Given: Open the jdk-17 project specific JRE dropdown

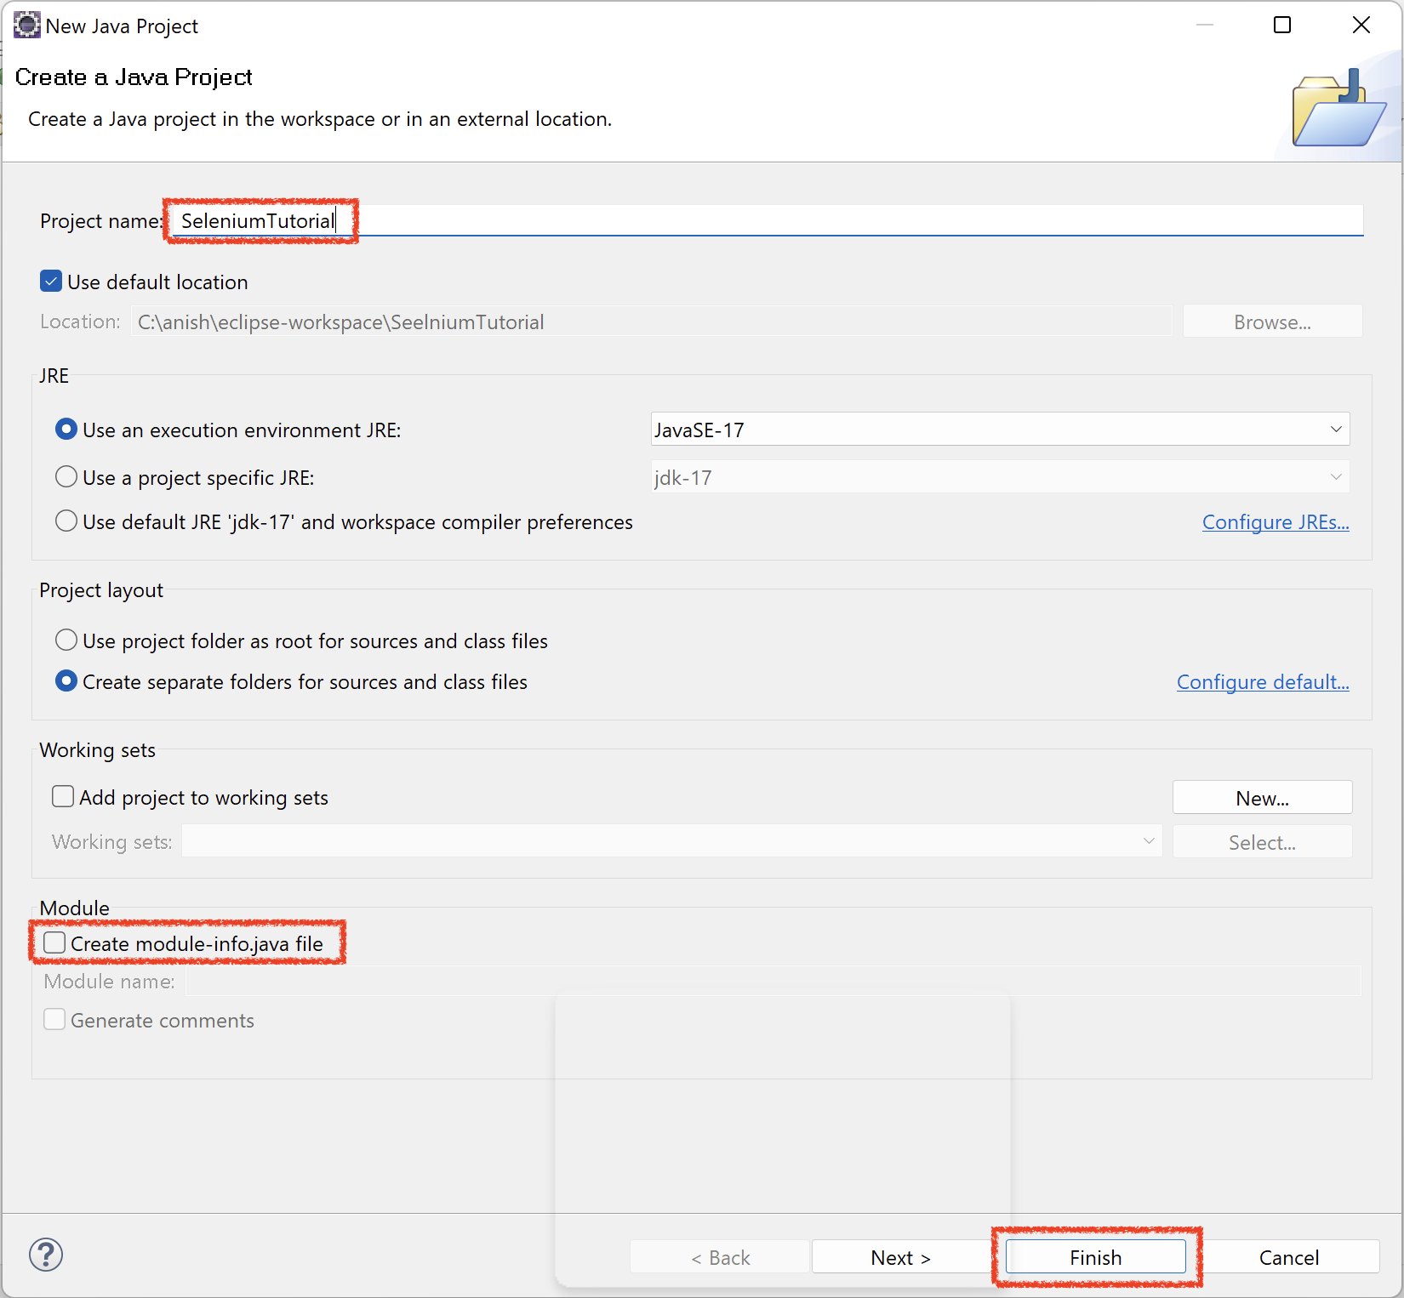Looking at the screenshot, I should pos(1000,477).
